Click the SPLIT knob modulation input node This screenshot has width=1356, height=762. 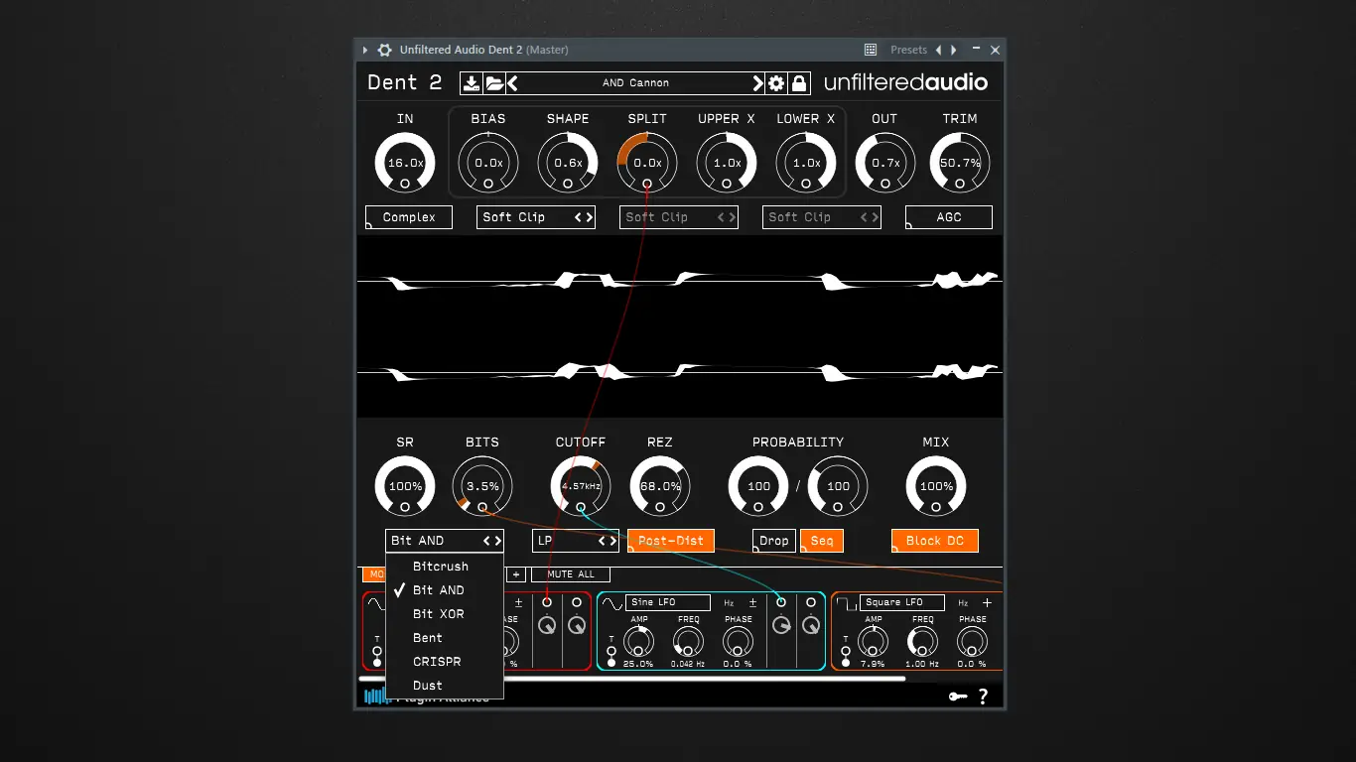(x=647, y=184)
